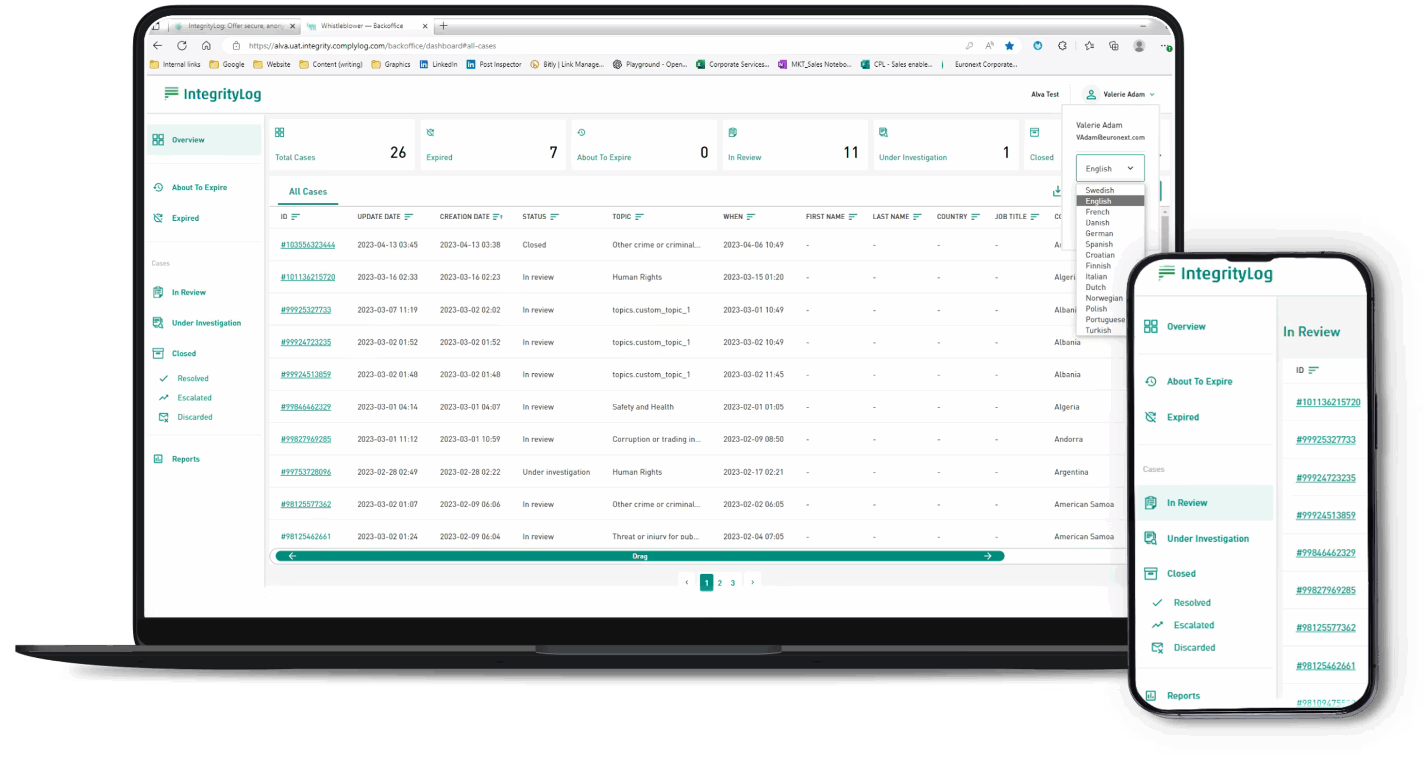Select the All Cases tab
The width and height of the screenshot is (1425, 778).
(x=308, y=191)
